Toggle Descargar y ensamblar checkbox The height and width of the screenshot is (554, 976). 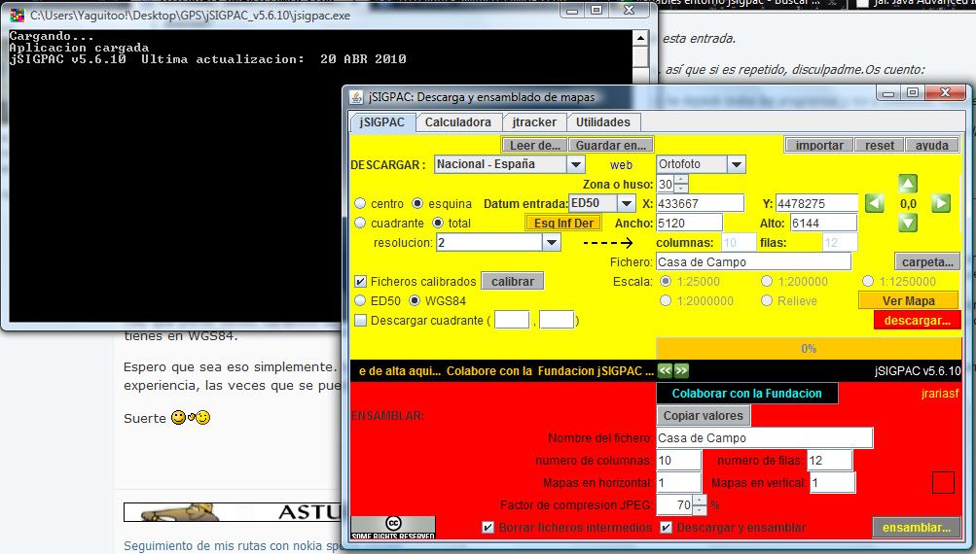(666, 527)
